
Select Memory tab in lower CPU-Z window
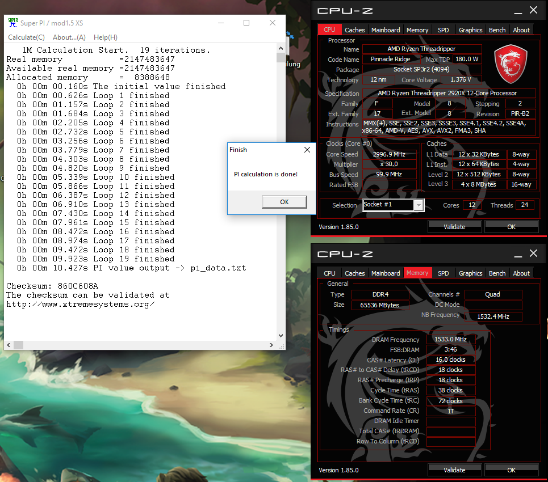click(417, 273)
